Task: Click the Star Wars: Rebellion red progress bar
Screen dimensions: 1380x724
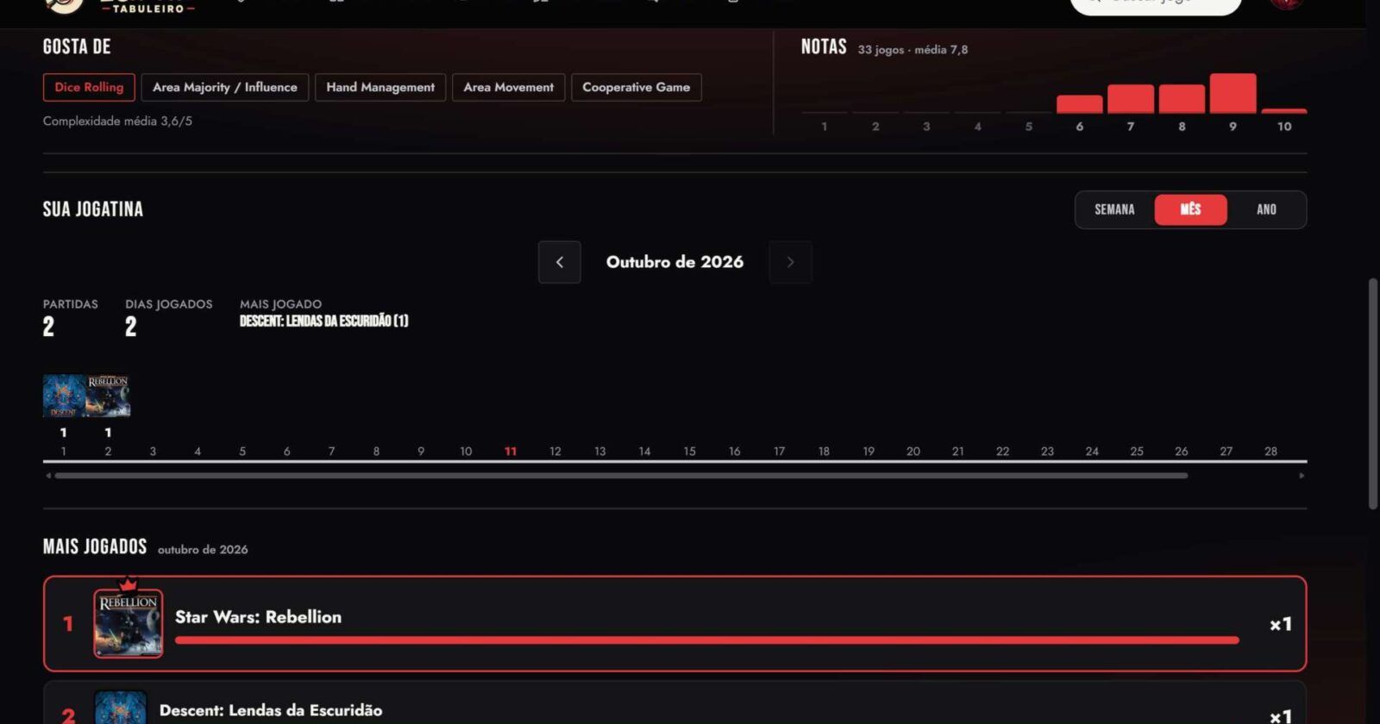Action: [707, 640]
